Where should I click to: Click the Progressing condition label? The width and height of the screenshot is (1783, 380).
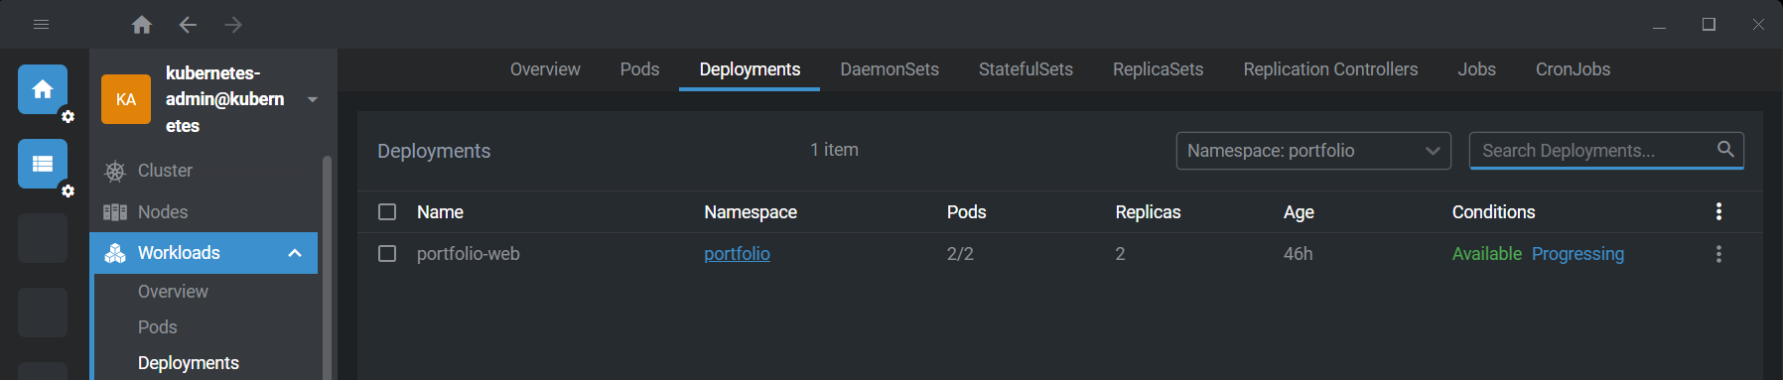1577,254
